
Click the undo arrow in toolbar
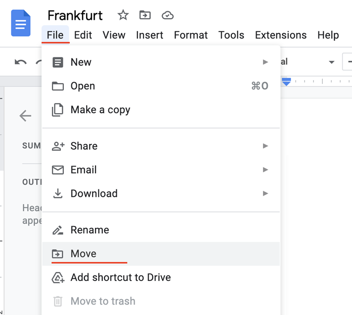(20, 62)
